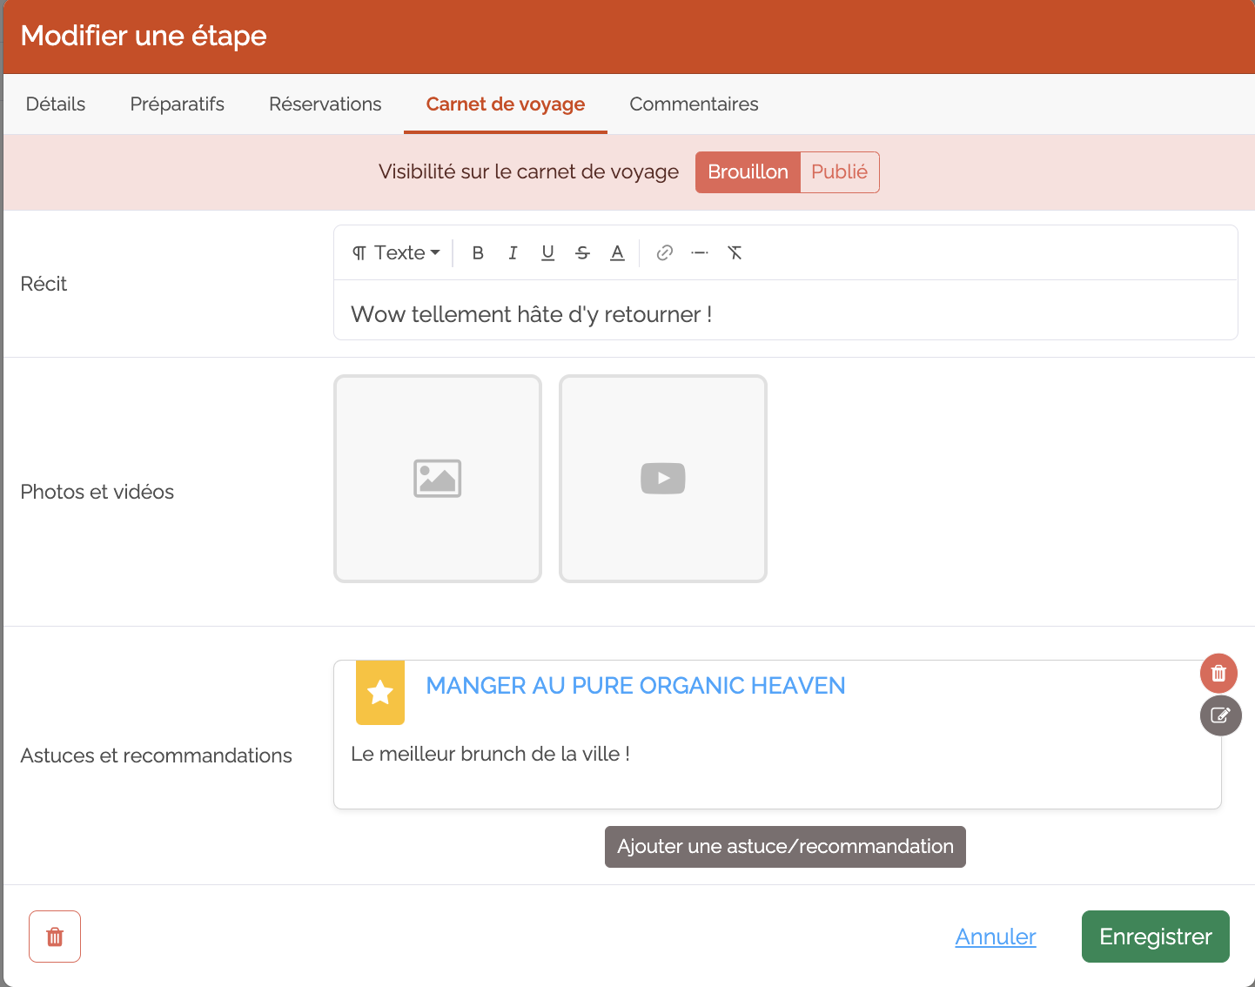
Task: Show the Commentaires tab
Action: 695,104
